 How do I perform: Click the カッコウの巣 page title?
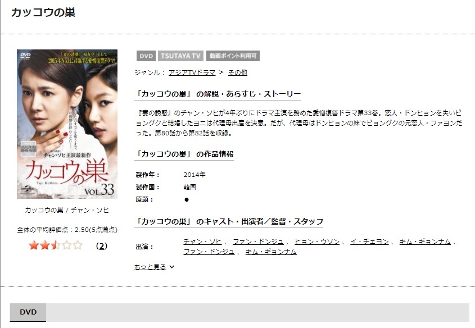coord(43,12)
